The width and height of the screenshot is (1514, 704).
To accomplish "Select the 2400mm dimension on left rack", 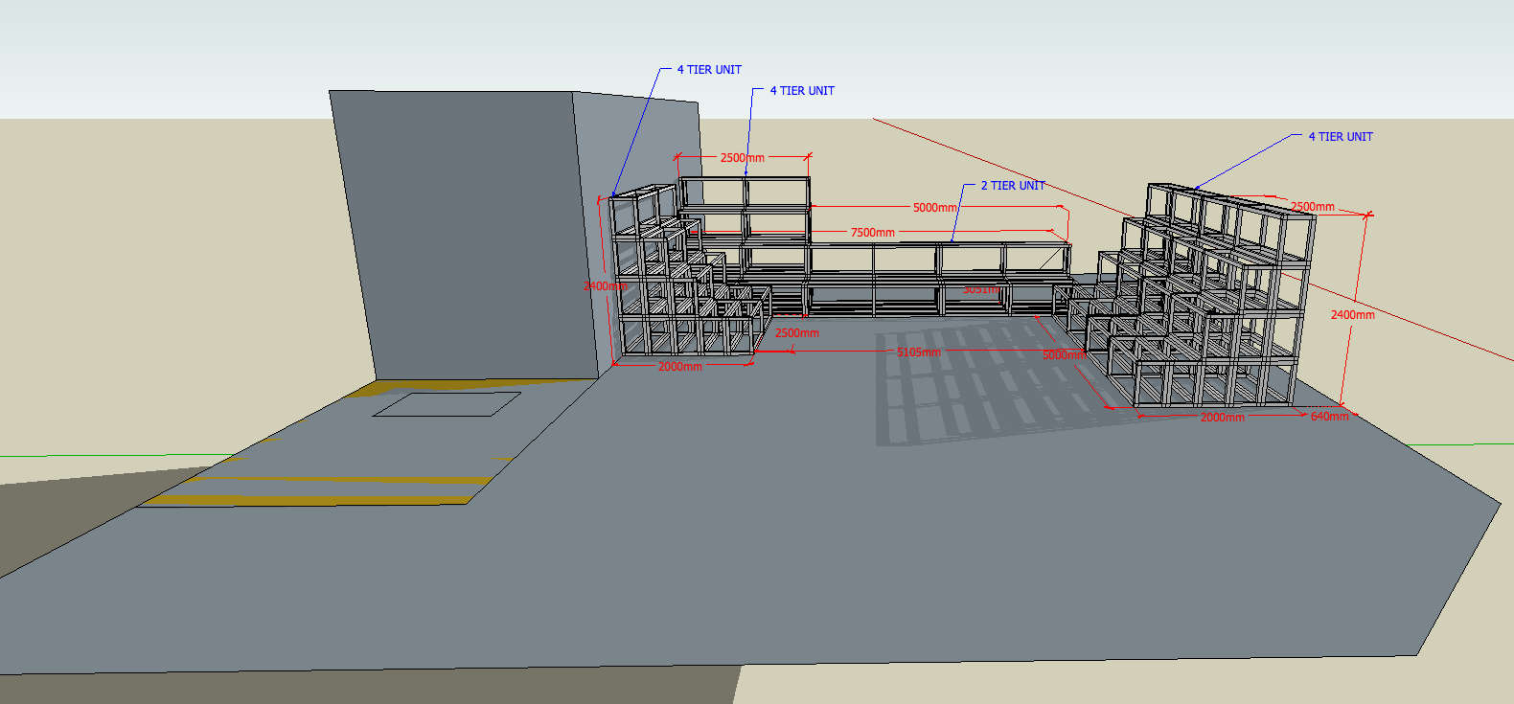I will coord(605,286).
